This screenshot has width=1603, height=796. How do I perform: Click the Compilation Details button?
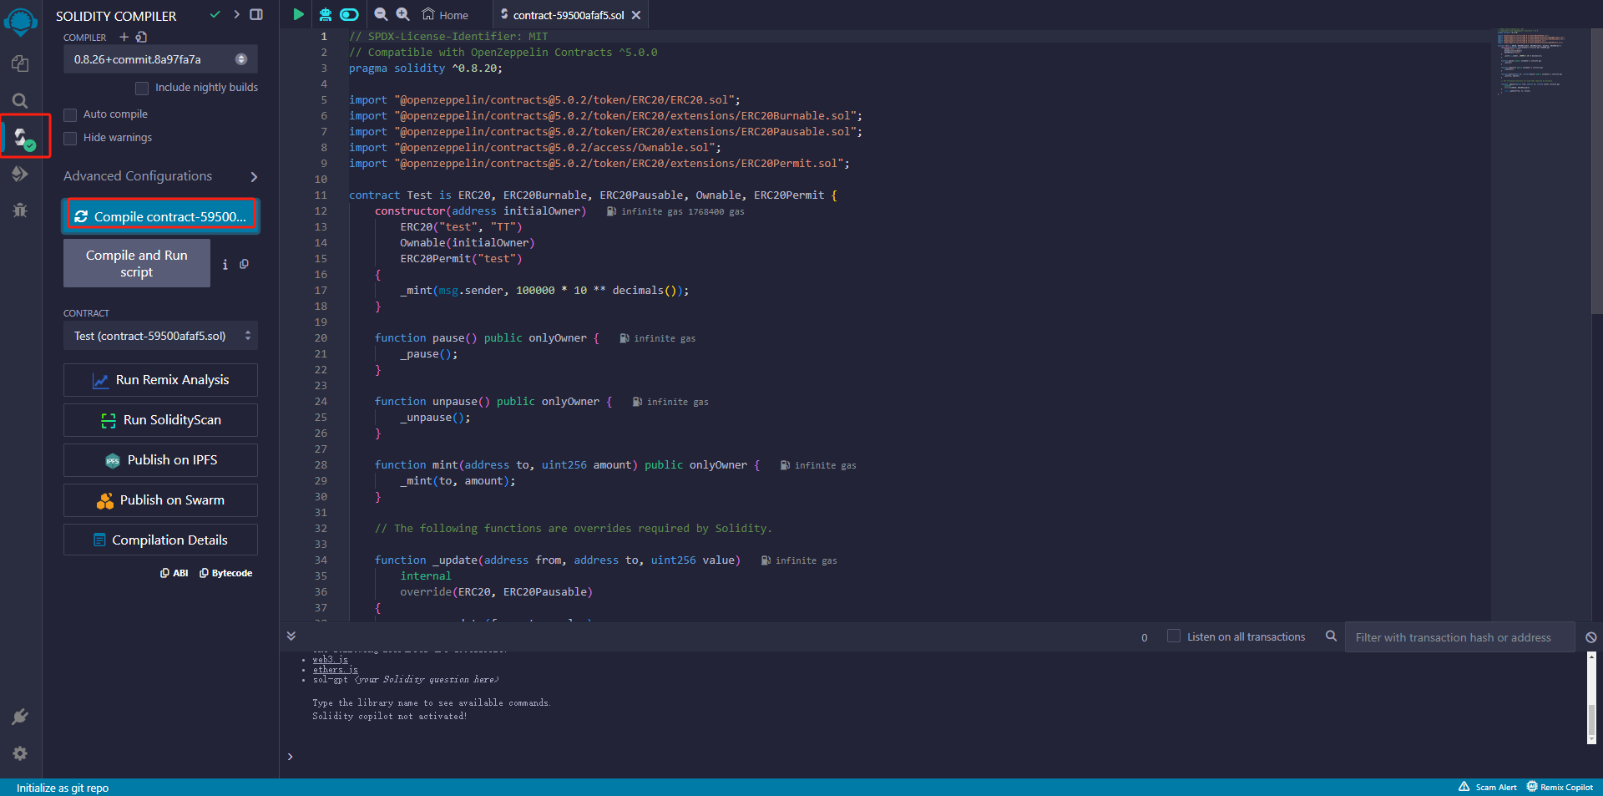point(160,540)
